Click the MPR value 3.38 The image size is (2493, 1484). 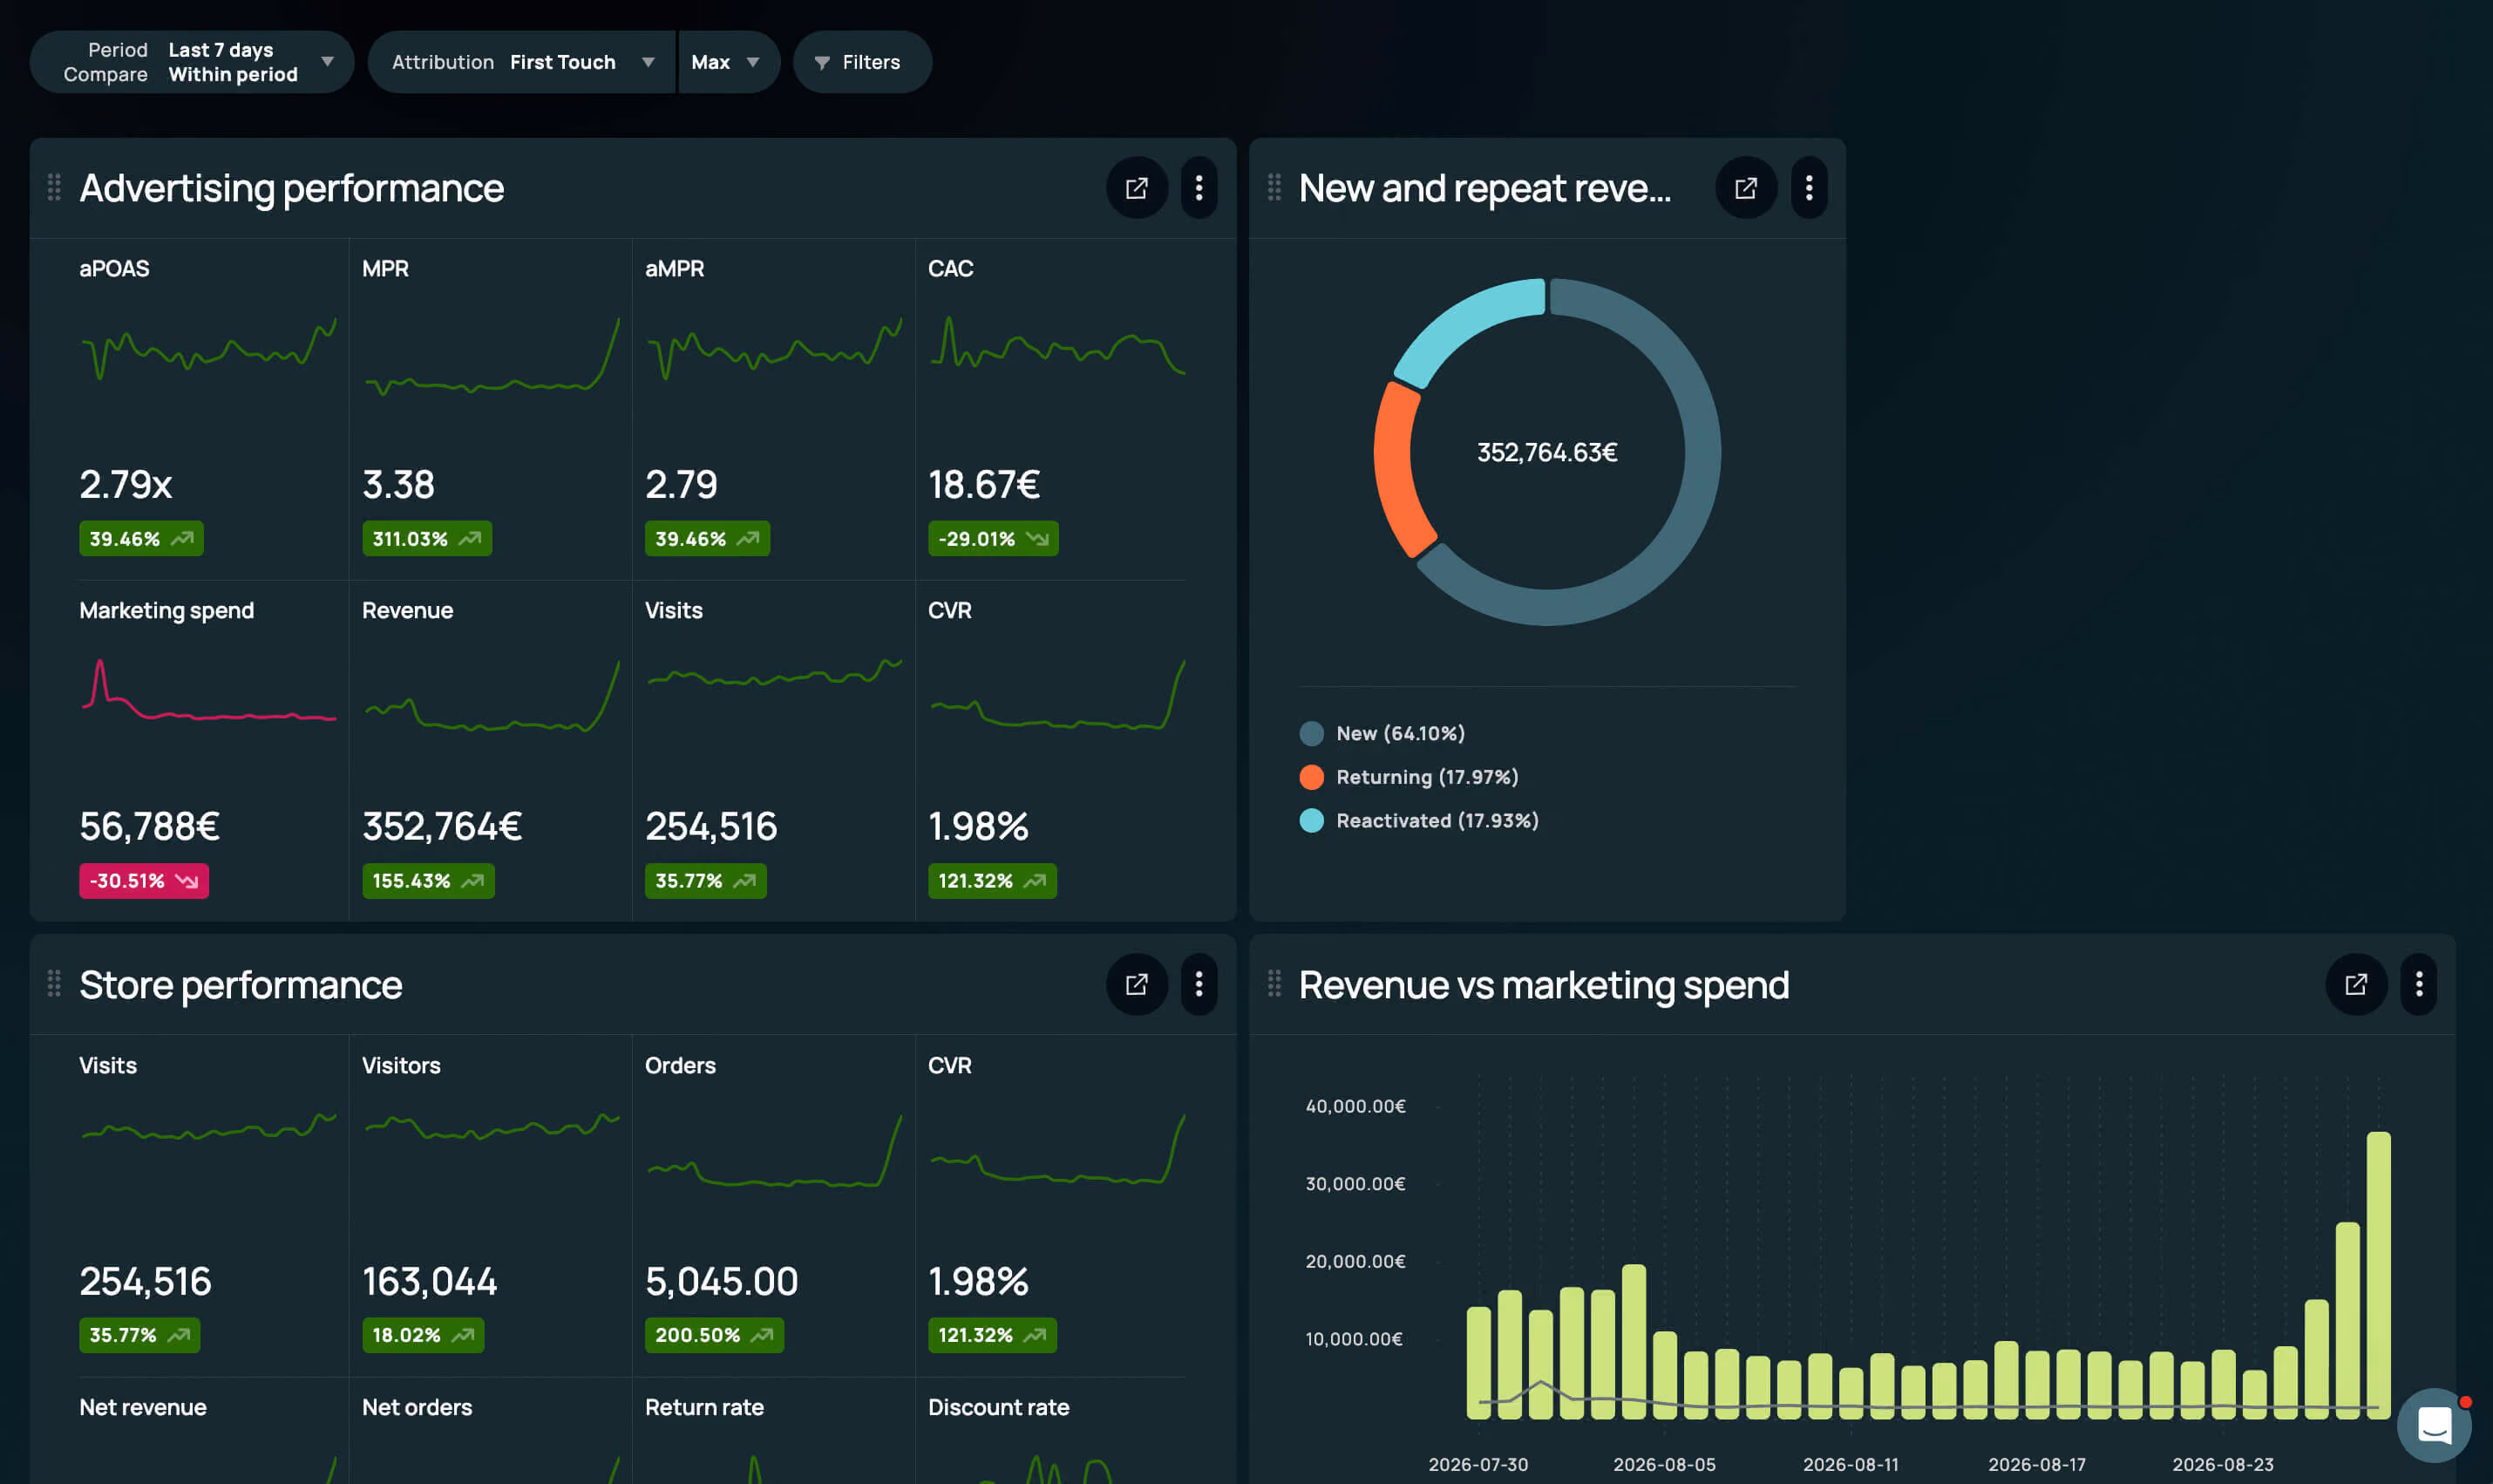pyautogui.click(x=397, y=485)
